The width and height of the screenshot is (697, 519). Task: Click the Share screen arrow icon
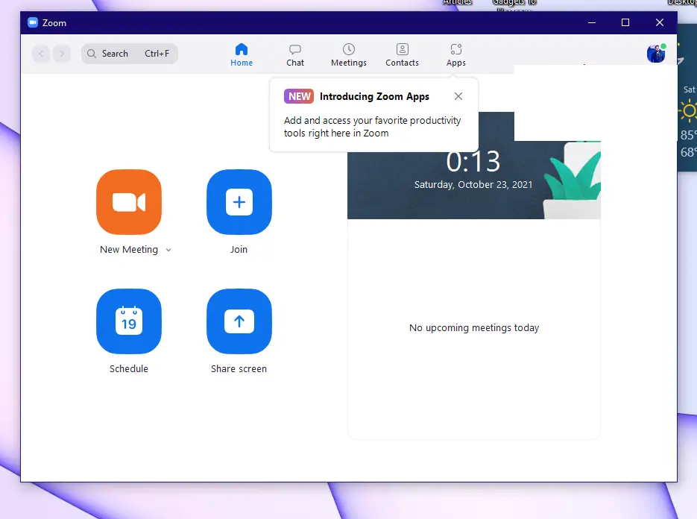[239, 321]
